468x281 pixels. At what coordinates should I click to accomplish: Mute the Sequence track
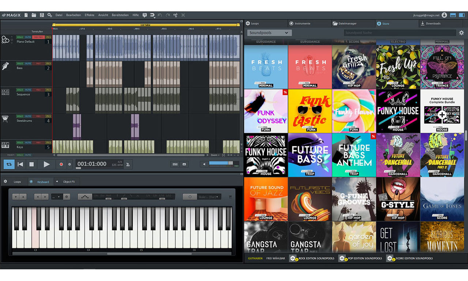[x=28, y=90]
